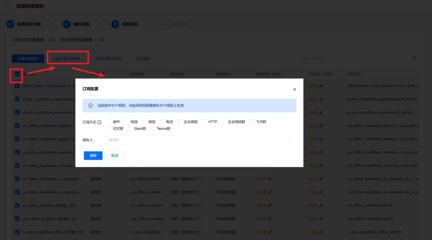Click edit pencil for src_offline_hive2hive detection range
This screenshot has height=240, width=432.
click(270, 205)
